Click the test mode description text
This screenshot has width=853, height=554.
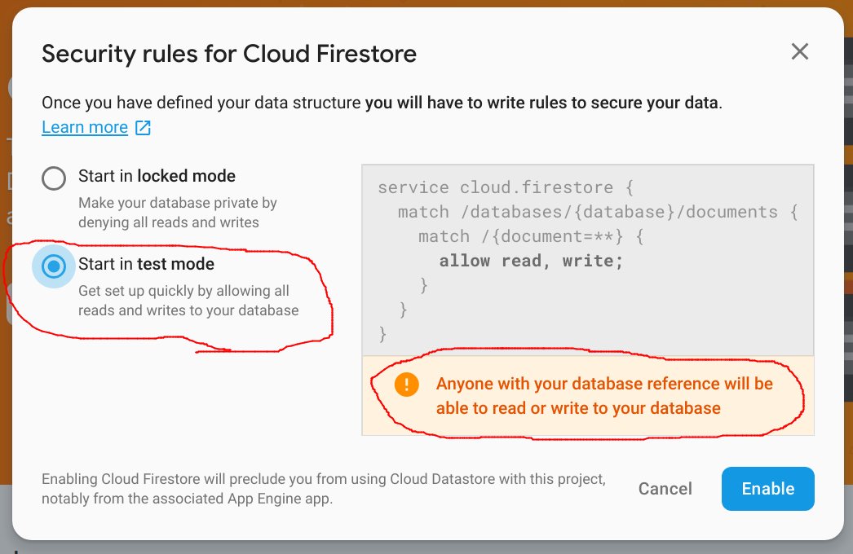[x=188, y=301]
